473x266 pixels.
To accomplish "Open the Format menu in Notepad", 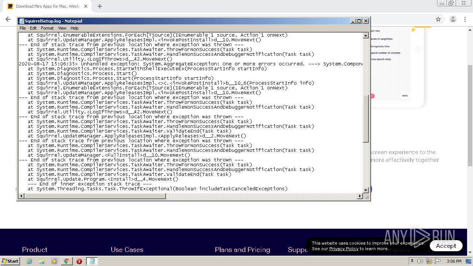I will pos(47,28).
